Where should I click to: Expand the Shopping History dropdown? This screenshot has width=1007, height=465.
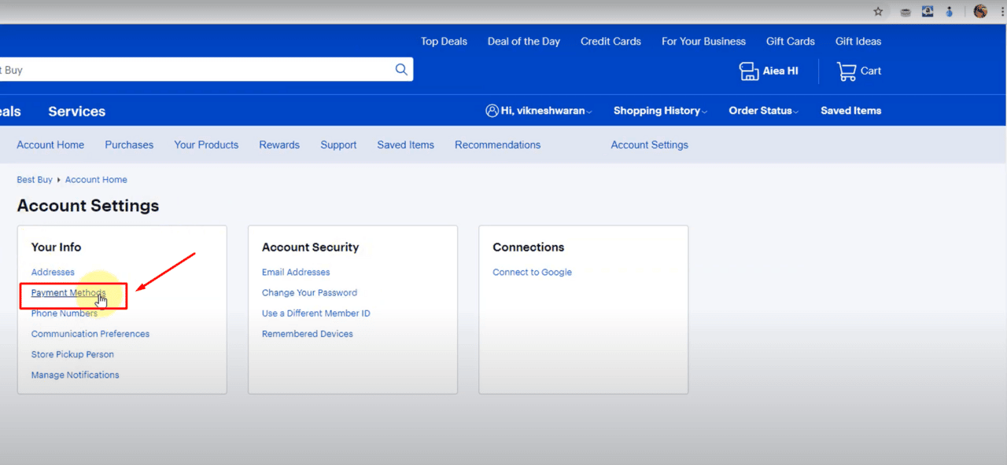(660, 111)
